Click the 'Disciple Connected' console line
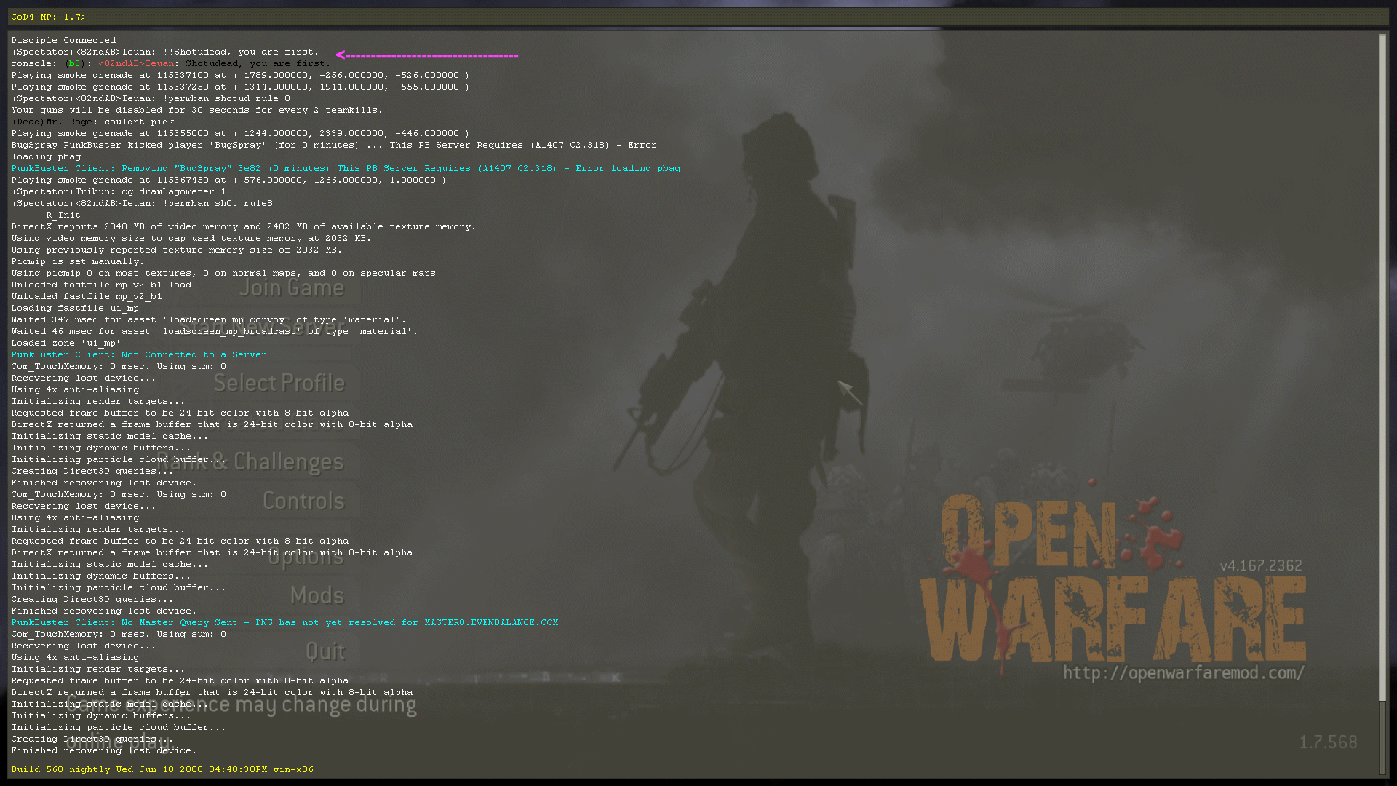 (63, 40)
